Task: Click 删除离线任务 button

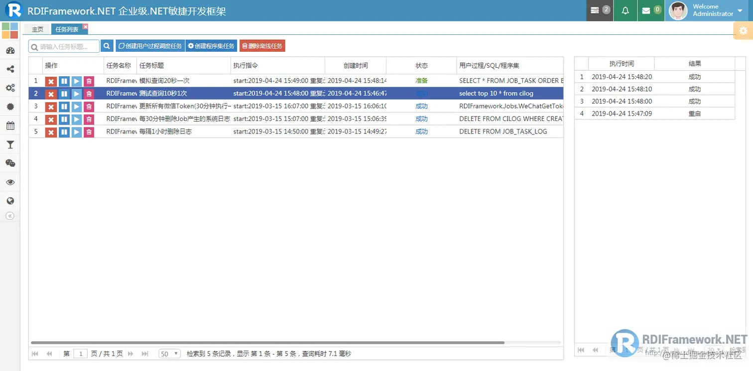Action: [x=262, y=46]
